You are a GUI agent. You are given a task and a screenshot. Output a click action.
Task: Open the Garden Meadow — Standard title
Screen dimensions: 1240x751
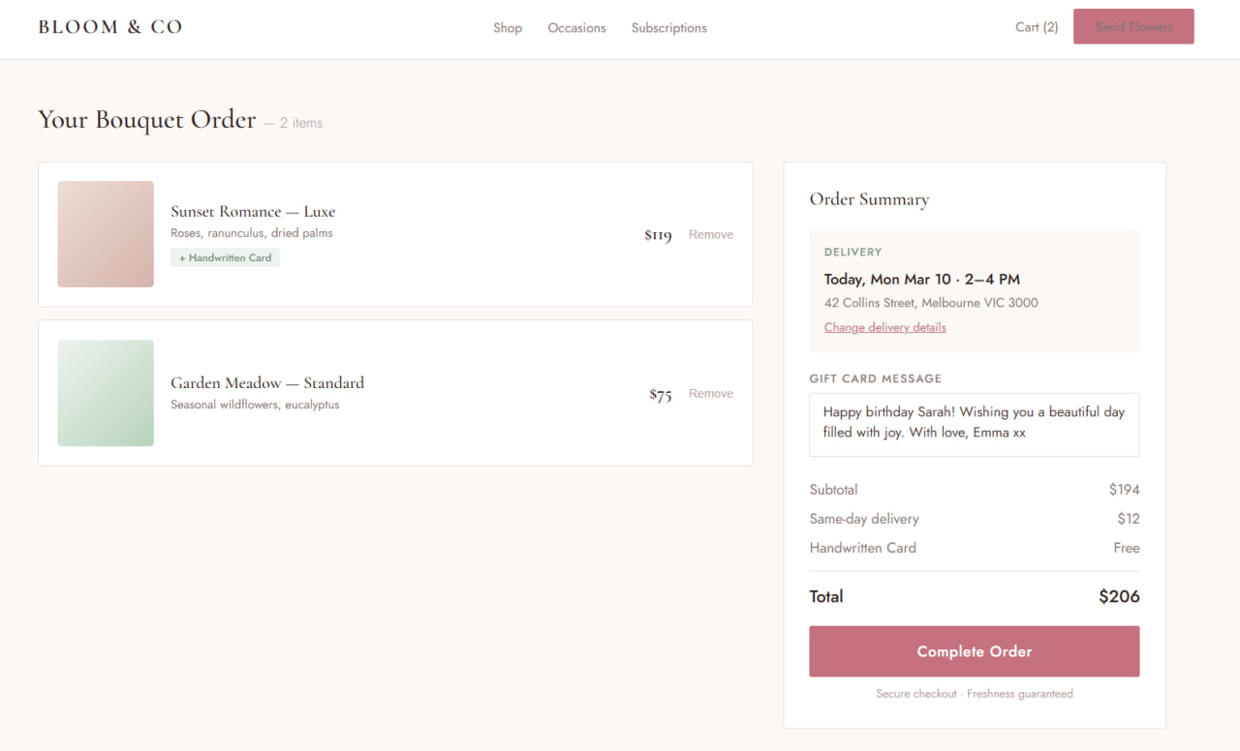pos(267,382)
